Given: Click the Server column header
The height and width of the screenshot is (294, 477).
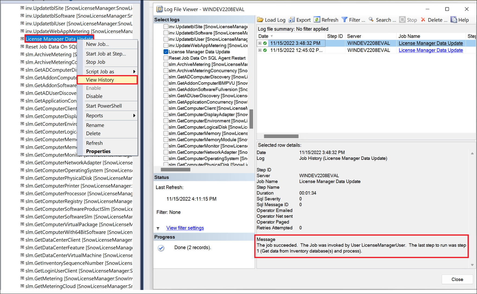Looking at the screenshot, I should coord(371,36).
